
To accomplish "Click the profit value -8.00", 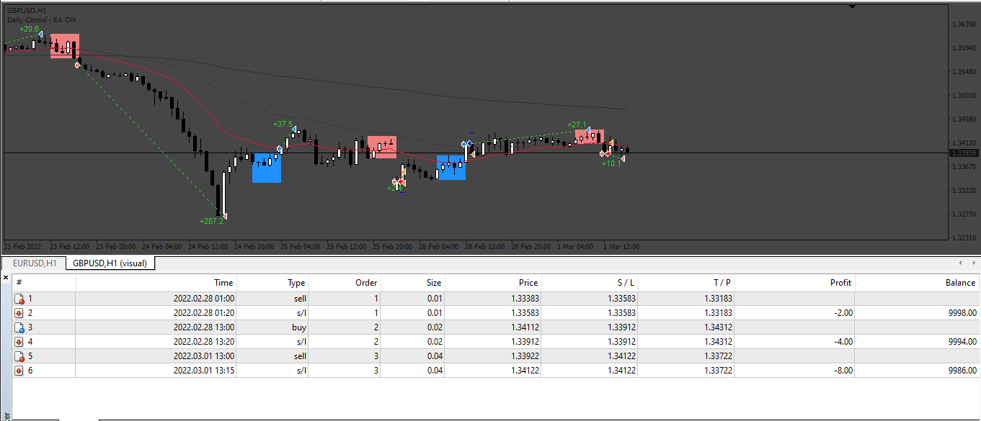I will click(x=842, y=371).
